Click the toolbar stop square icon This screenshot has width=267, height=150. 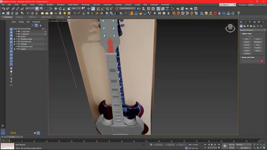click(164, 13)
